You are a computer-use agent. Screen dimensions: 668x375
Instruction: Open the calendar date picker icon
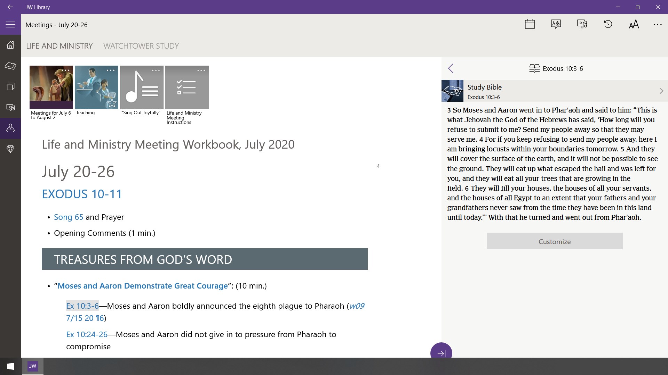tap(530, 24)
